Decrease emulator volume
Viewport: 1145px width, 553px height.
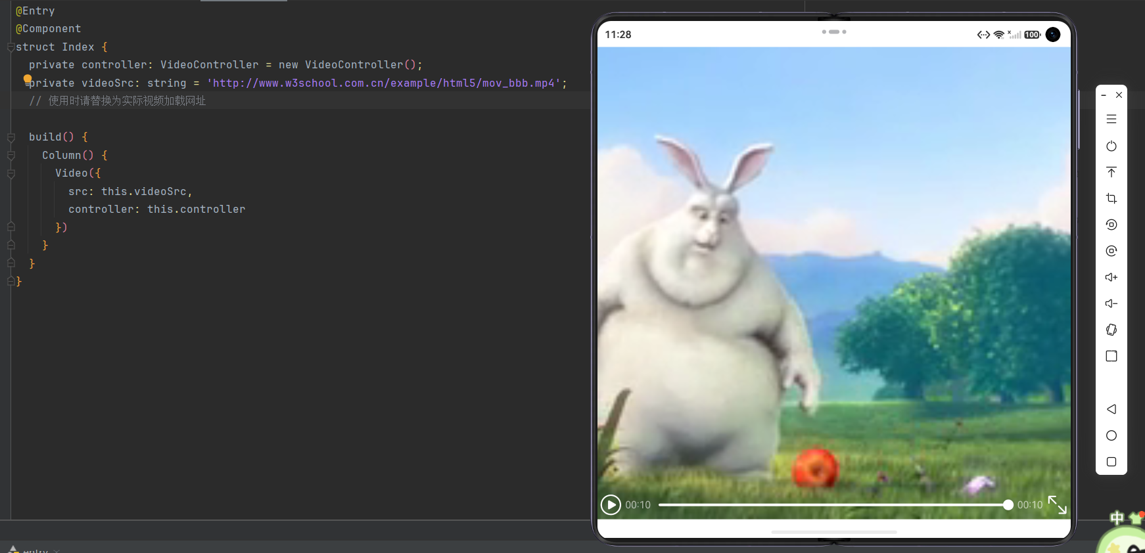point(1111,303)
